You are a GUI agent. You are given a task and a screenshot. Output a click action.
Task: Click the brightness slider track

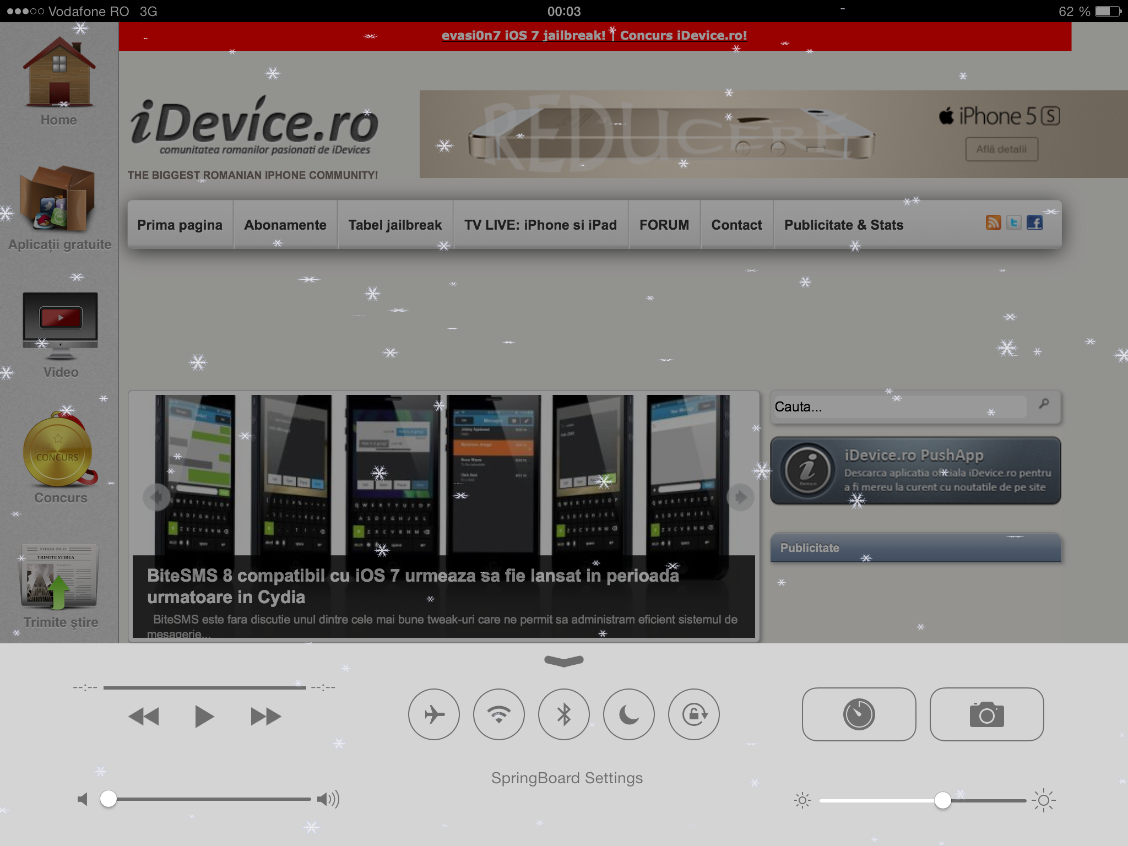coord(923,800)
